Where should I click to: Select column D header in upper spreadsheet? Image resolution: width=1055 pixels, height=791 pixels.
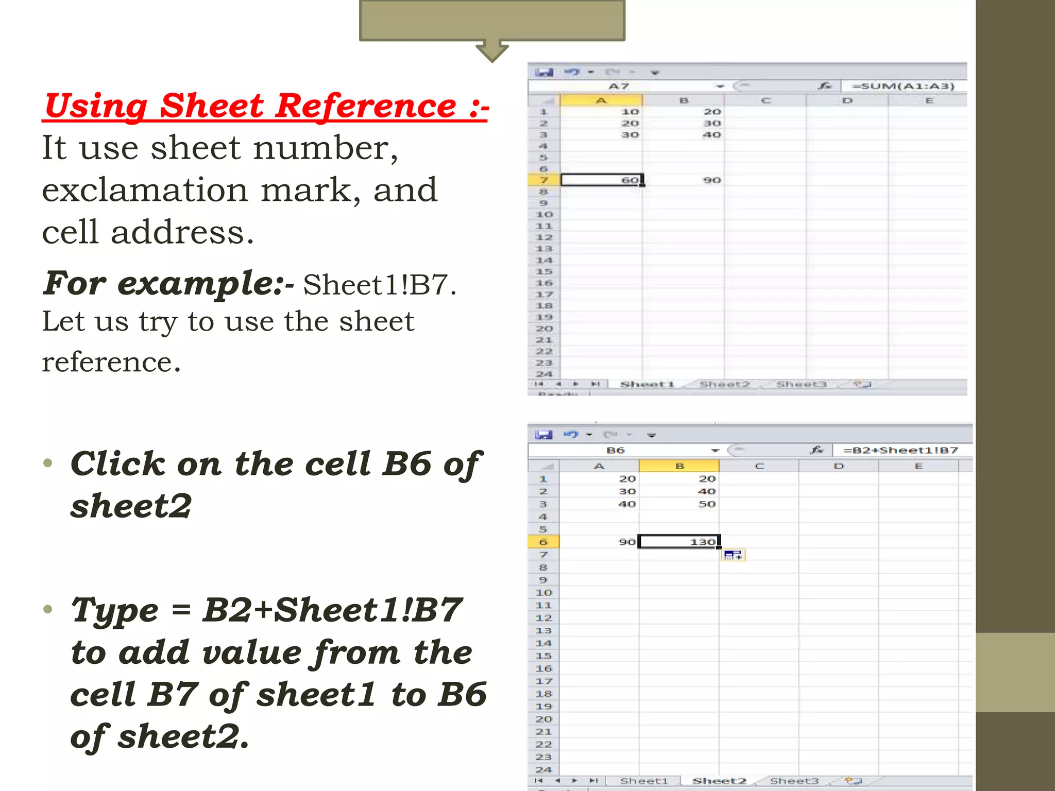(x=847, y=100)
